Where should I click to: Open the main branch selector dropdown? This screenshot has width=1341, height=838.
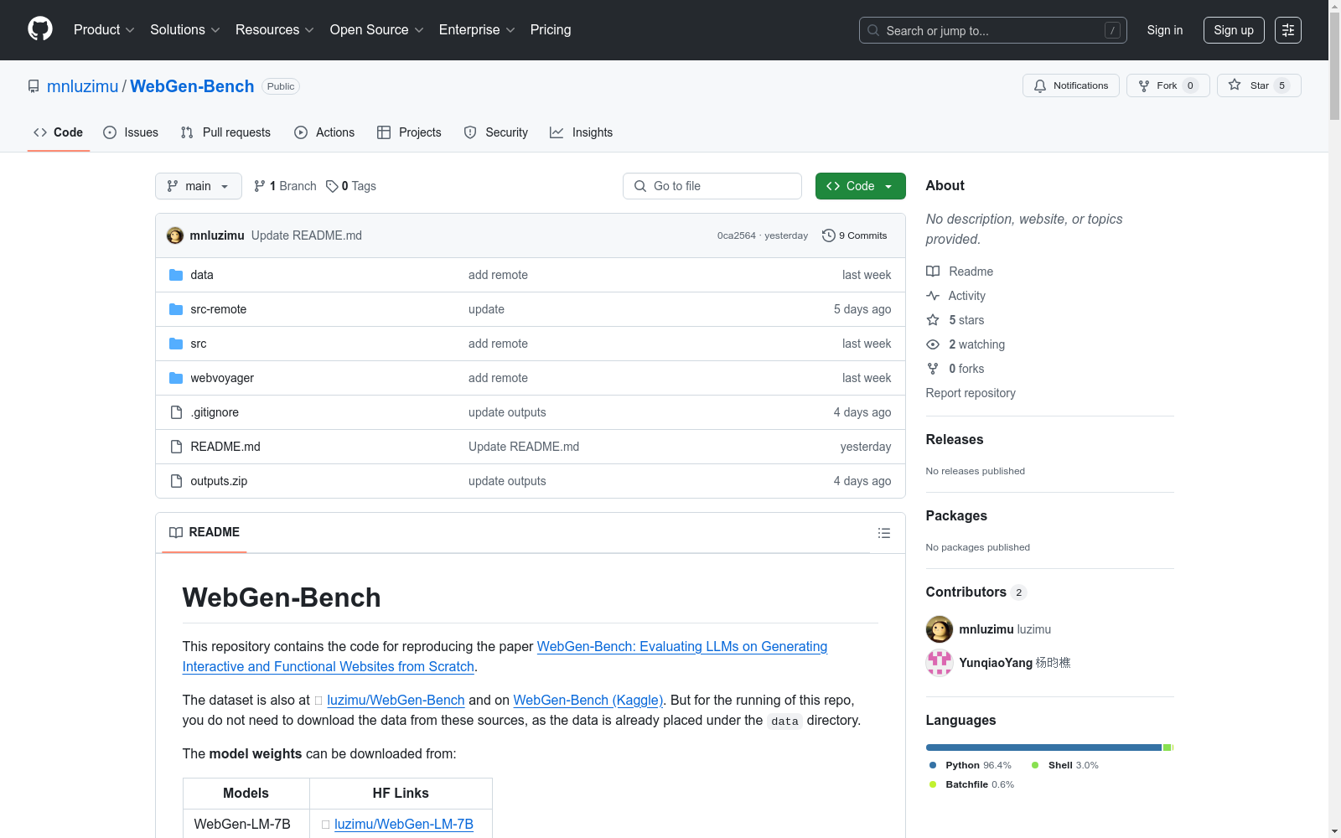[x=199, y=186]
